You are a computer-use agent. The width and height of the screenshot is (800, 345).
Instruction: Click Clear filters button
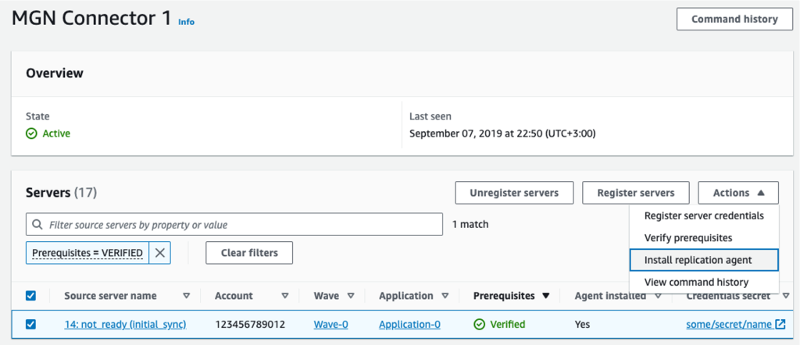[x=249, y=253]
